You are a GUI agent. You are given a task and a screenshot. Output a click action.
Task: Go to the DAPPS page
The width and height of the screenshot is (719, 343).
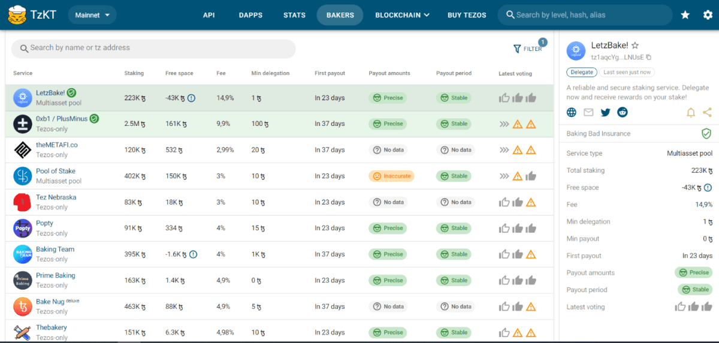coord(250,15)
